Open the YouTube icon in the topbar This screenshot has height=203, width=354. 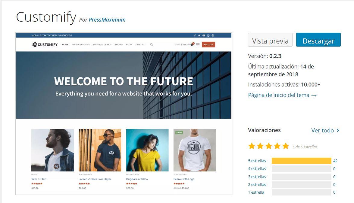204,35
